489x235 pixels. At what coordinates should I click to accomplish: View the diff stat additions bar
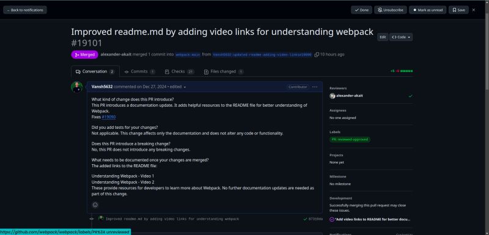pos(406,71)
